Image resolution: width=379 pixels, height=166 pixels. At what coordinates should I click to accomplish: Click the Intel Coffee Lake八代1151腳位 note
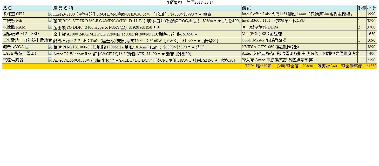[297, 14]
